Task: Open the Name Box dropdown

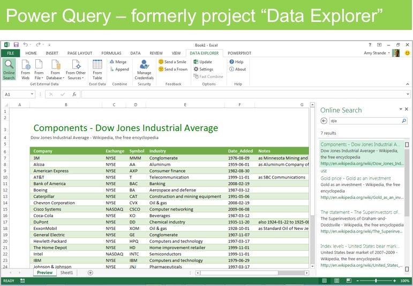Action: tap(32, 94)
